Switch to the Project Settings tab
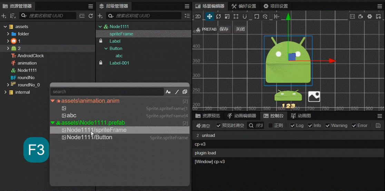Viewport: 385px width, 191px height. pyautogui.click(x=276, y=6)
